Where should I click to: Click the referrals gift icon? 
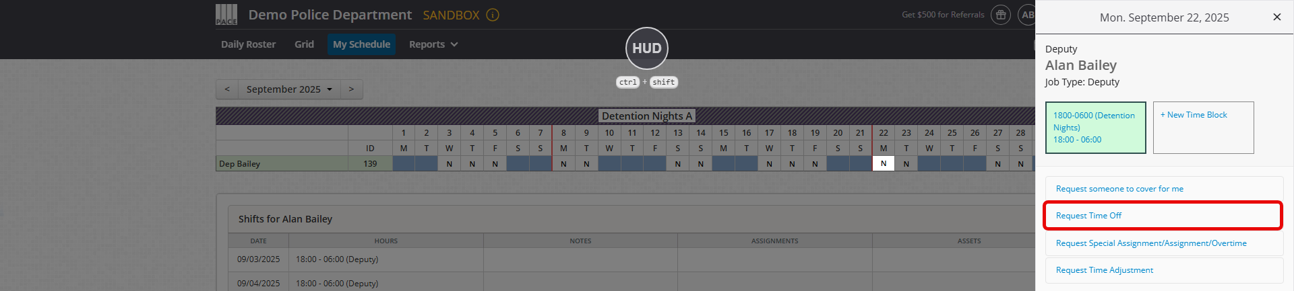point(1001,15)
